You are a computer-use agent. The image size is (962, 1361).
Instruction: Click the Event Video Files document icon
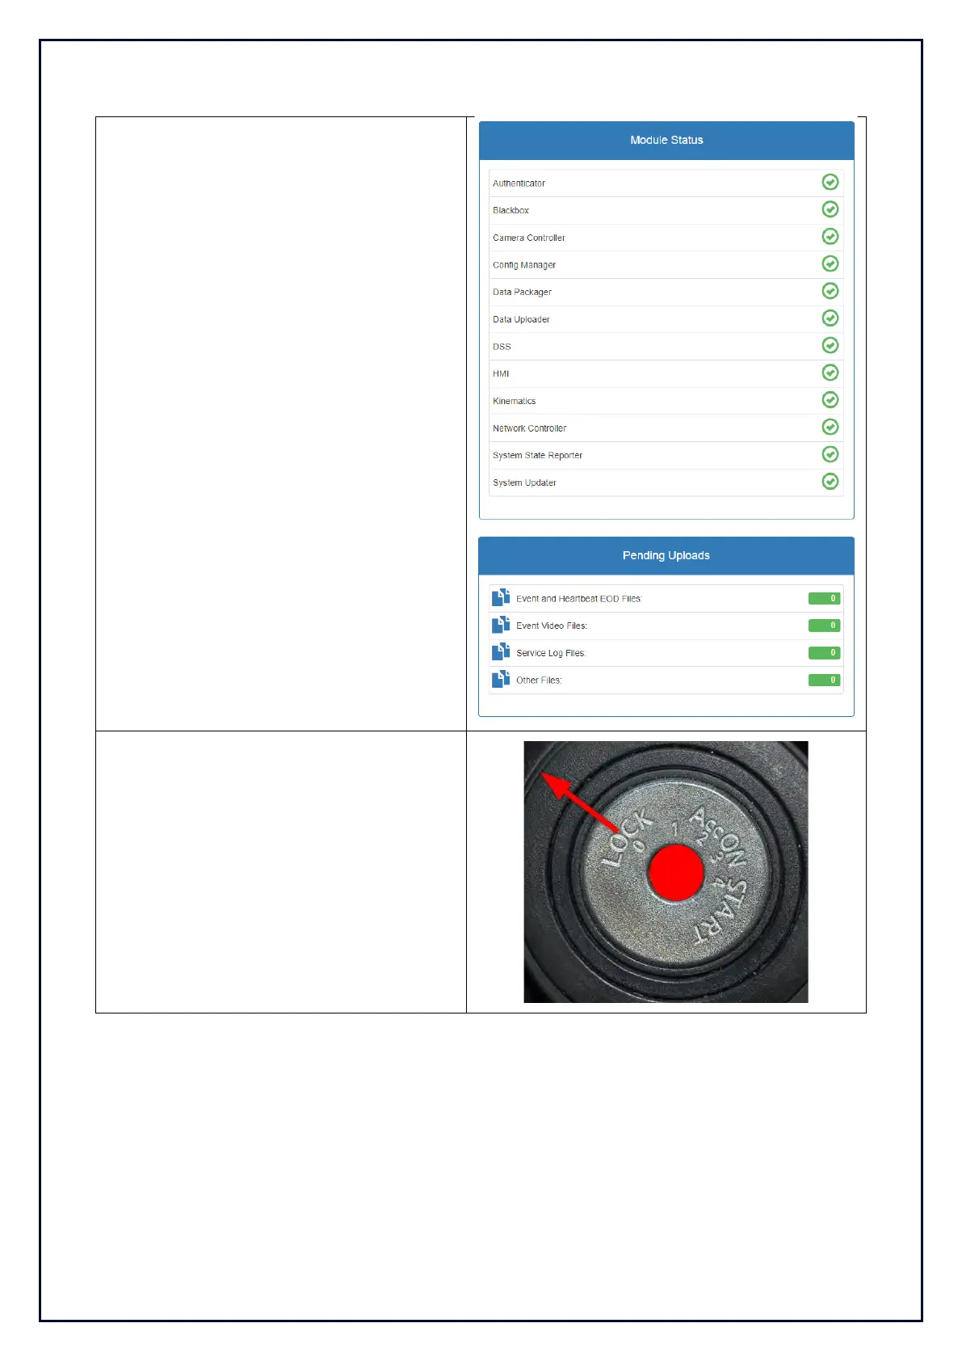(x=501, y=625)
